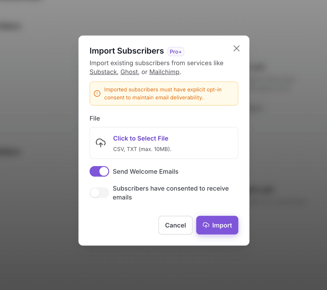This screenshot has height=290, width=327.
Task: Click the CSV, TXT size hint text
Action: click(142, 149)
